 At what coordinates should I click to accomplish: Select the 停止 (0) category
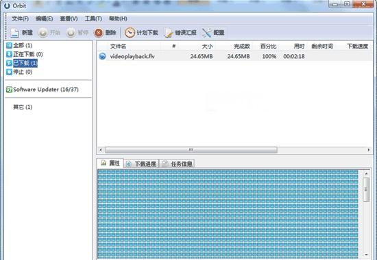pos(19,72)
